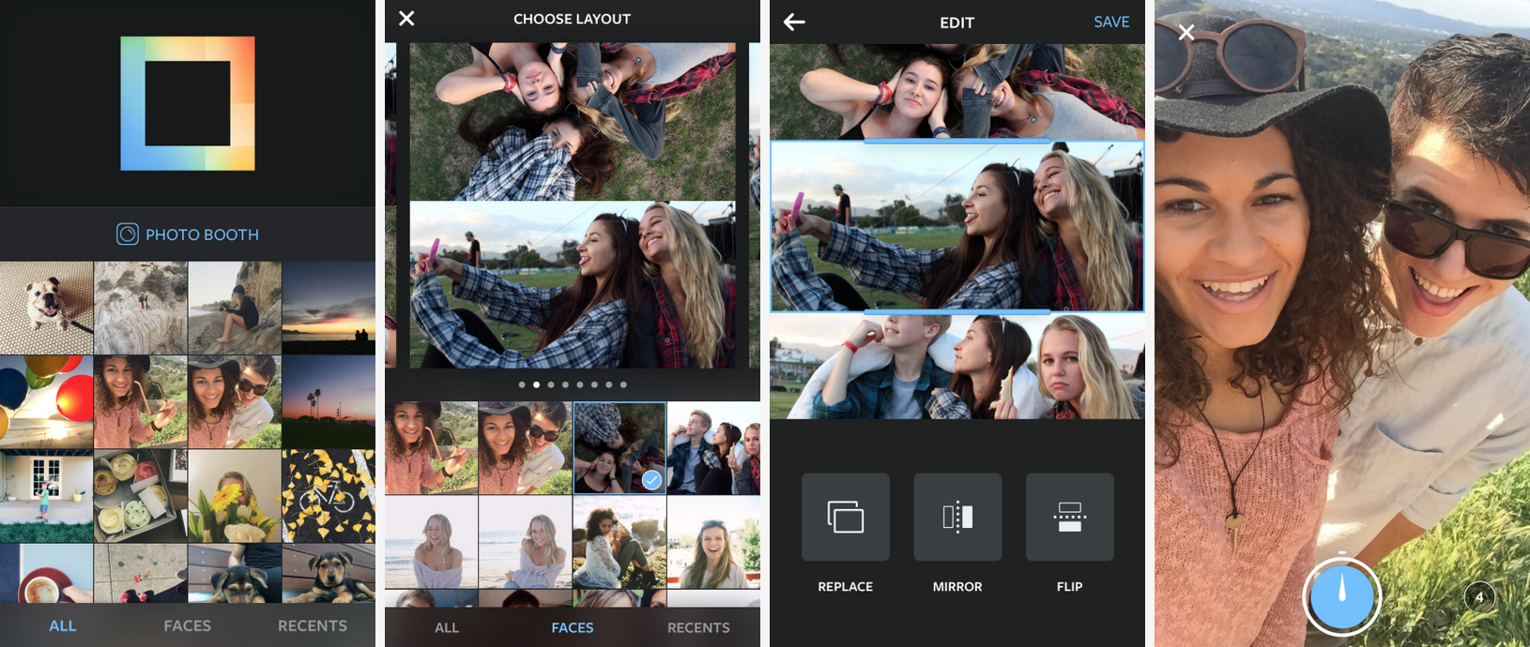Select the bottom three-friends collage panel
The height and width of the screenshot is (647, 1530).
(956, 367)
